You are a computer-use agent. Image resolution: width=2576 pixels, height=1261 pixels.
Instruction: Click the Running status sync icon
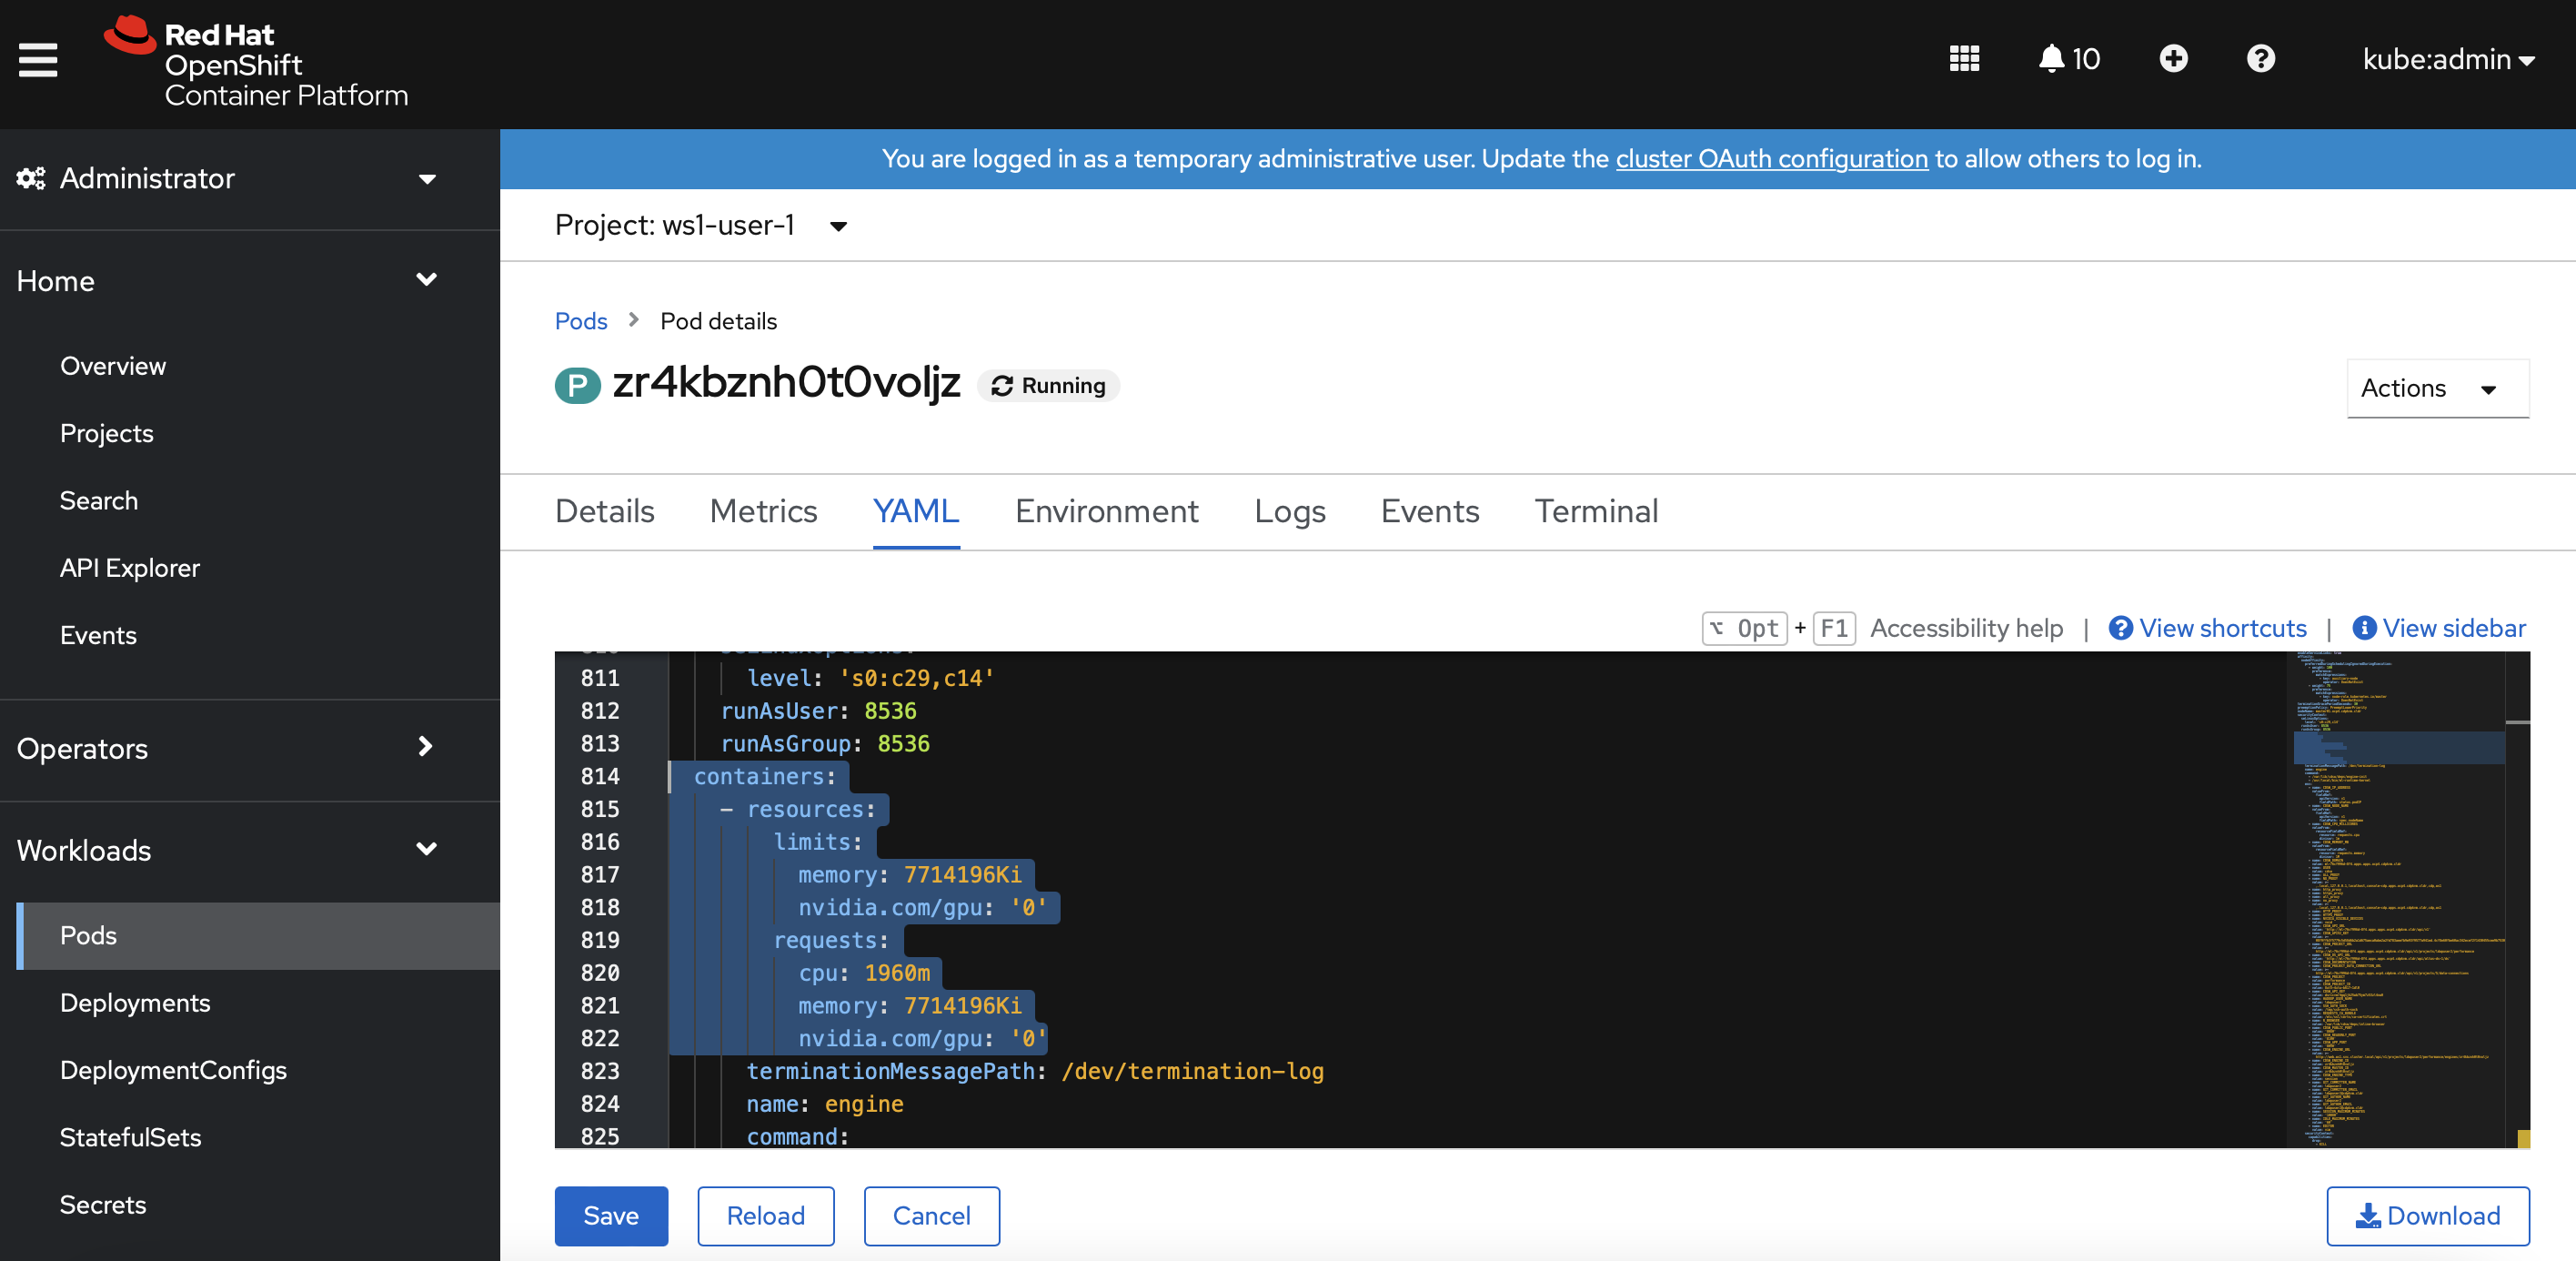(1002, 386)
